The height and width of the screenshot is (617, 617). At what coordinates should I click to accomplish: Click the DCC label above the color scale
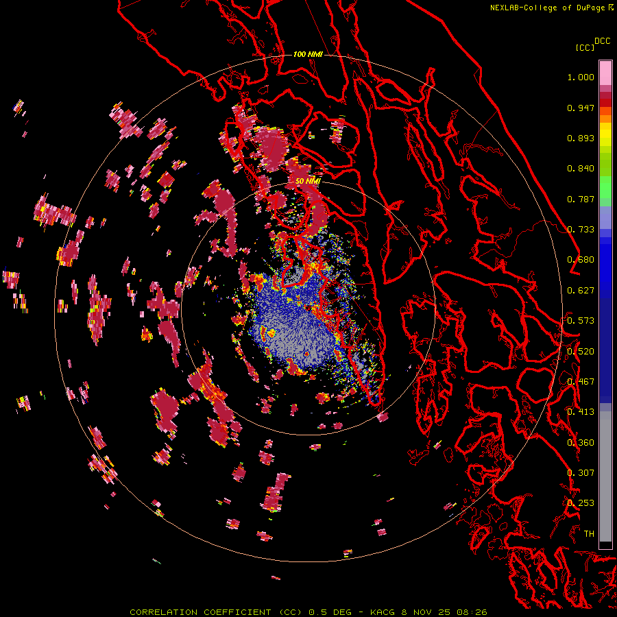602,41
